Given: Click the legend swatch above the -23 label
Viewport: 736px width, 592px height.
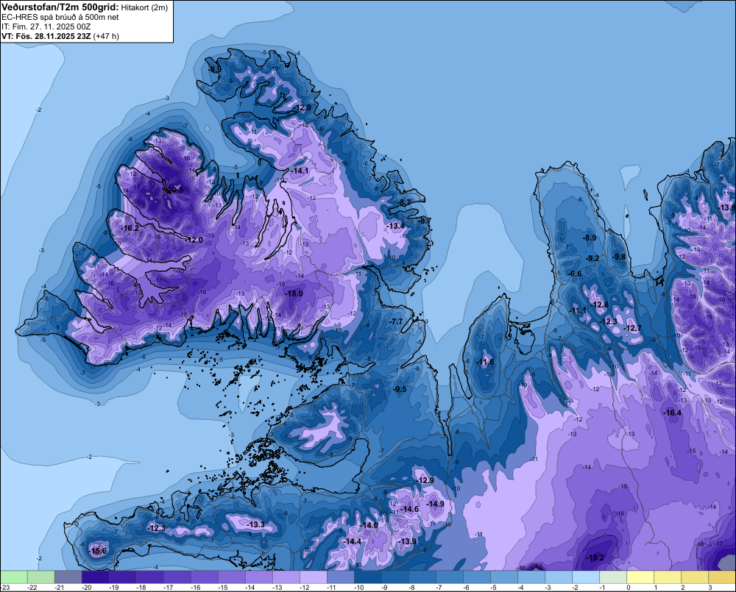Looking at the screenshot, I should pyautogui.click(x=13, y=577).
